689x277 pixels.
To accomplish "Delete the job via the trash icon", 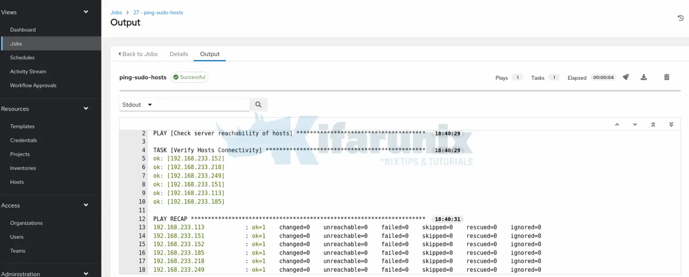I will (x=667, y=77).
